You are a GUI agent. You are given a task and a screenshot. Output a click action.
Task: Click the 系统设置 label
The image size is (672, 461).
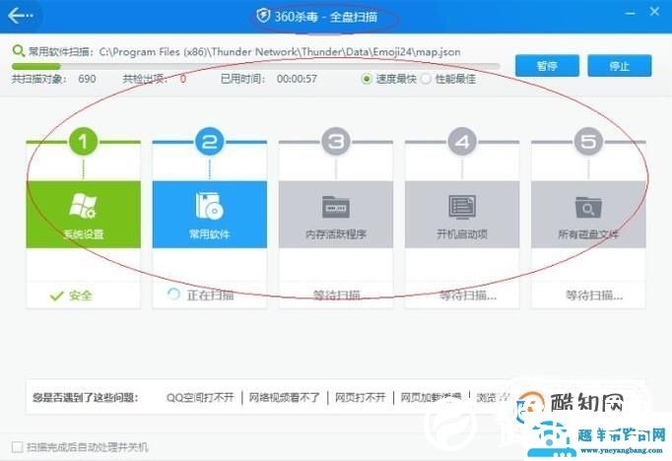tap(84, 234)
